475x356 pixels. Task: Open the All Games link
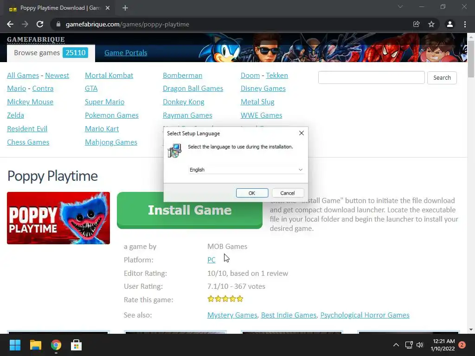pos(23,76)
